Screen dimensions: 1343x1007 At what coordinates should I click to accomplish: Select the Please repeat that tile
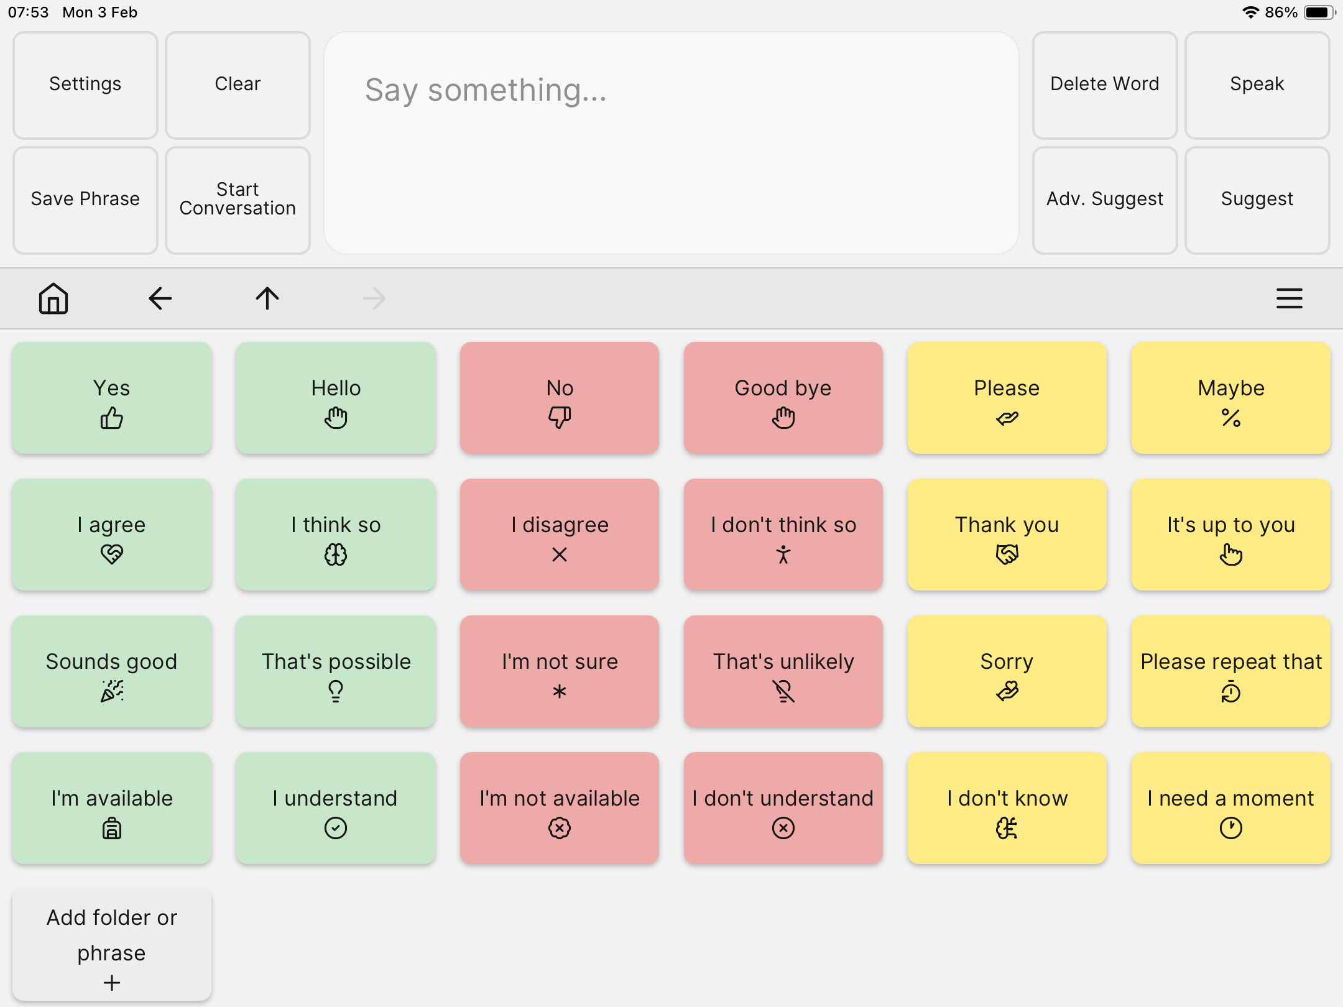[x=1231, y=671]
